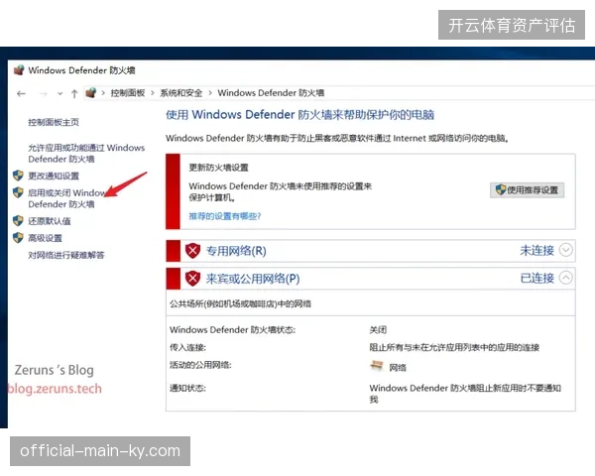Open 对网络进行疑难解答 link
The height and width of the screenshot is (476, 595).
coord(66,255)
